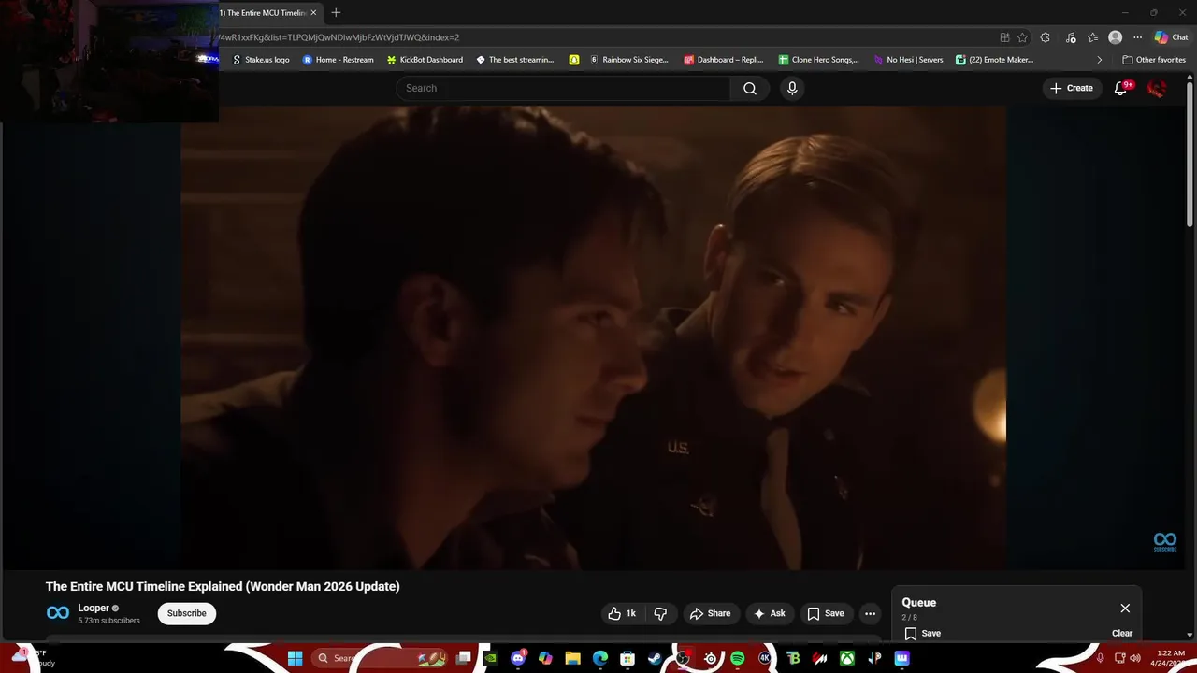This screenshot has height=673, width=1197.
Task: Open The best streaming bookmark
Action: click(515, 60)
